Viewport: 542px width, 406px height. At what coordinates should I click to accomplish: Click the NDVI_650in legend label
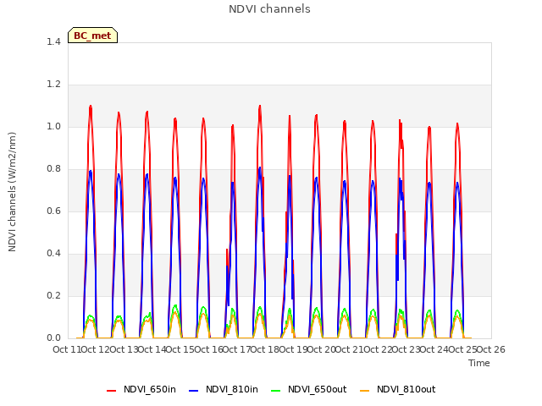coord(150,389)
